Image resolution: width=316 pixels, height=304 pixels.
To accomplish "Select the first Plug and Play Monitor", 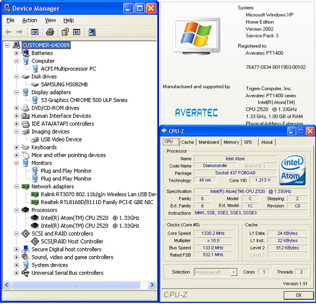I will [66, 171].
